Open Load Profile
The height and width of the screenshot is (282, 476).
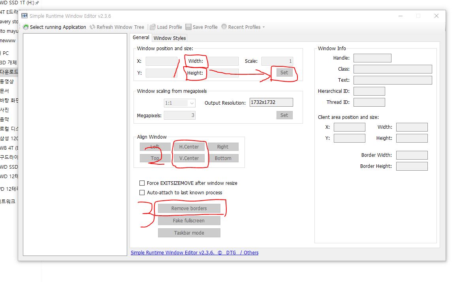pyautogui.click(x=166, y=27)
